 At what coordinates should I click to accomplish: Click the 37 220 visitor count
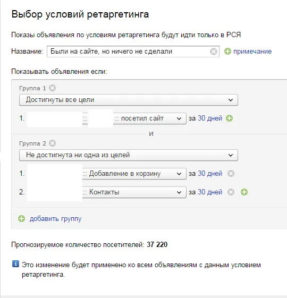tap(157, 244)
